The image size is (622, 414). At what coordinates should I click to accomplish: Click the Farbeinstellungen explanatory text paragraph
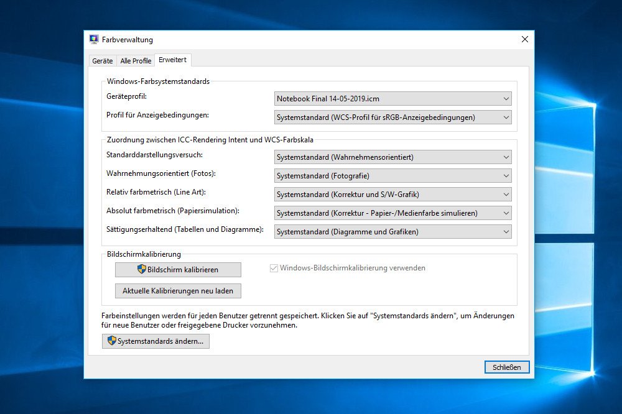pyautogui.click(x=307, y=320)
